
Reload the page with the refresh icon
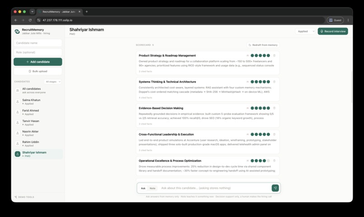click(30, 20)
